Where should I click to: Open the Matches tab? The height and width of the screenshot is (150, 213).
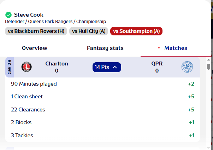click(x=176, y=48)
